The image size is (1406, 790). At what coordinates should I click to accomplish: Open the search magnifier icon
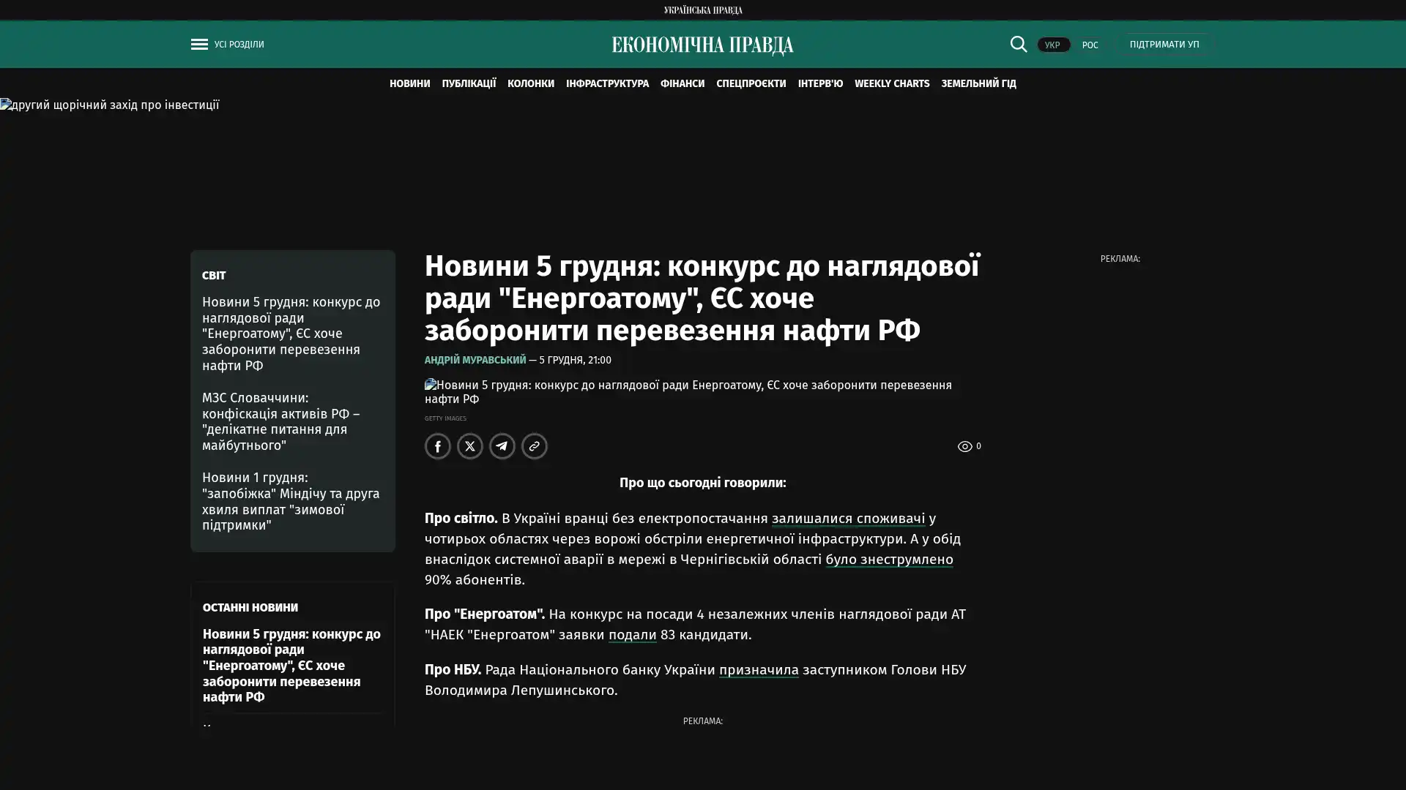coord(1018,44)
